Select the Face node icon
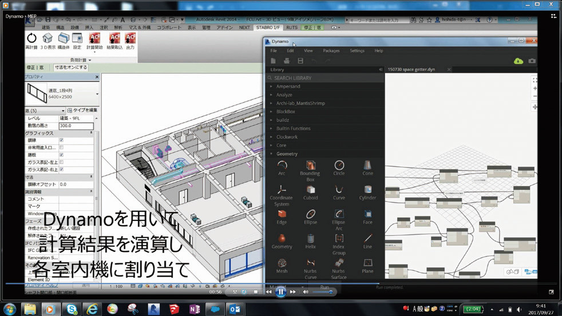The height and width of the screenshot is (316, 562). (x=367, y=214)
